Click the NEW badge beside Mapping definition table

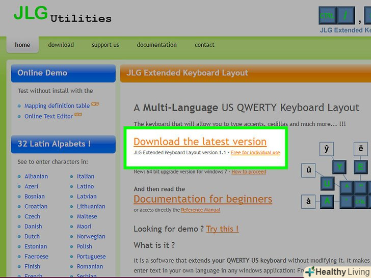[95, 104]
